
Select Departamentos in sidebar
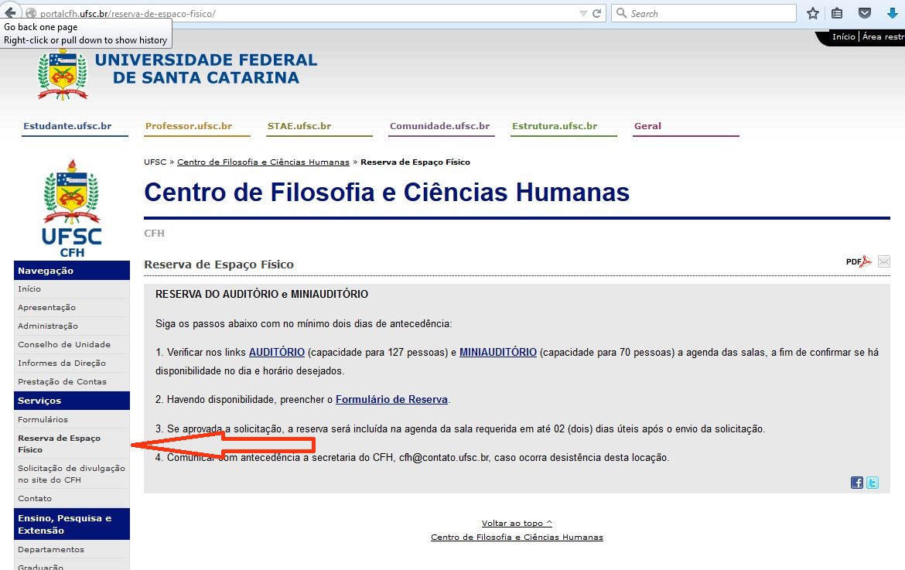72,550
